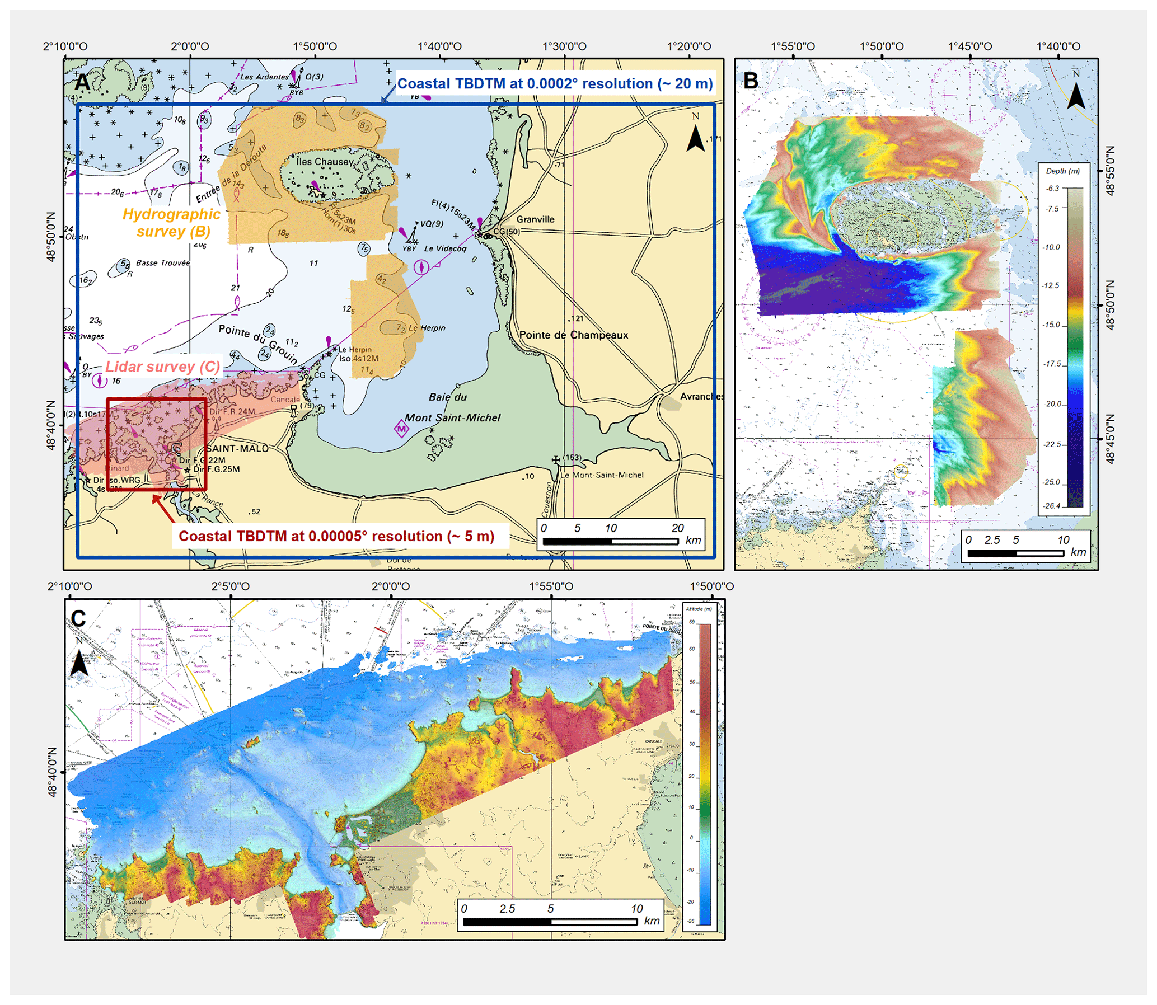Screen dimensions: 1157x1005
Task: Click the Îles Chausey island label
Action: click(325, 162)
